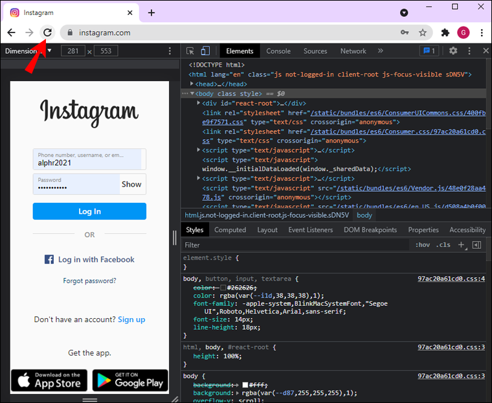Click the #262626 color swatch
492x403 pixels.
point(223,288)
